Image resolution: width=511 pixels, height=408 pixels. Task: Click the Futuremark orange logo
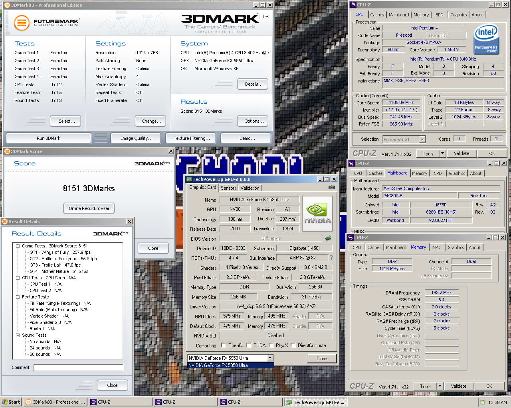click(22, 23)
